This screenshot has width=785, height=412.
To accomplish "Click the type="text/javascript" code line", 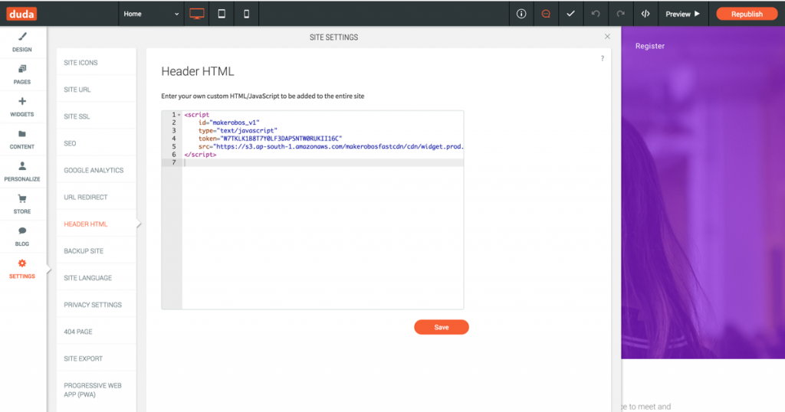I will [x=238, y=130].
